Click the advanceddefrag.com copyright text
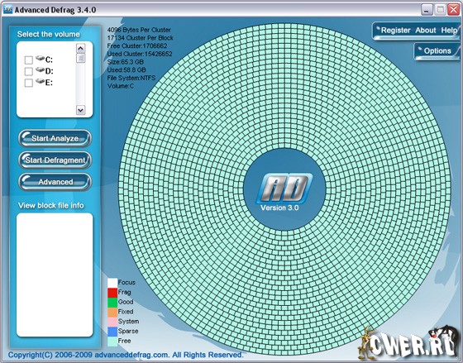 coord(126,355)
